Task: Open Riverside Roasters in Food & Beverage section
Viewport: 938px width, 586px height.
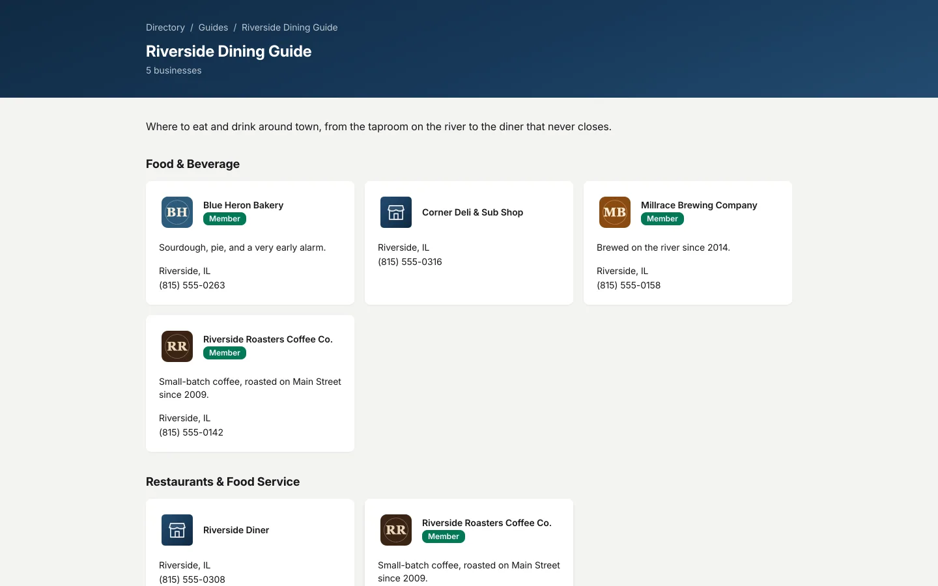Action: click(268, 339)
